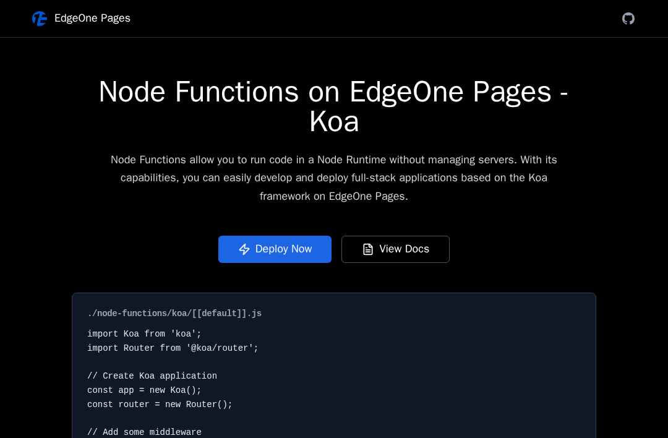The height and width of the screenshot is (438, 668).
Task: Click the import Router from '@koa/router' line
Action: tap(173, 348)
